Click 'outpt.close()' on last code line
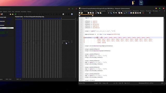Image resolution: width=166 pixels, height=93 pixels. (x=90, y=80)
